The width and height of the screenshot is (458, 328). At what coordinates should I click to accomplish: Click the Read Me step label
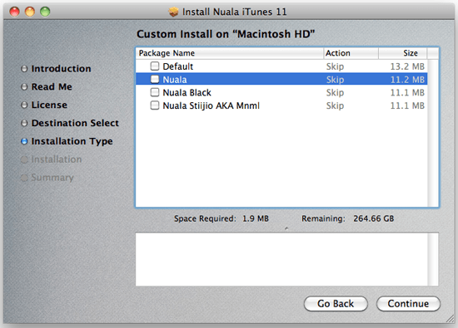(x=52, y=87)
